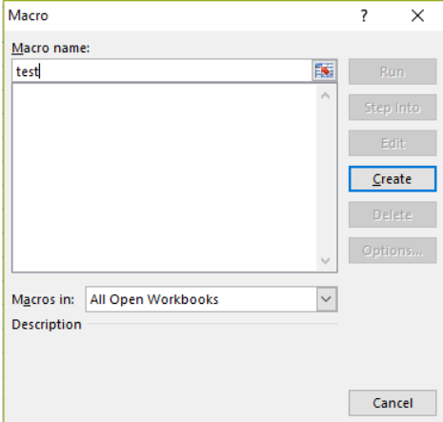Close the Macro dialog with the X
The image size is (443, 422).
pyautogui.click(x=417, y=15)
